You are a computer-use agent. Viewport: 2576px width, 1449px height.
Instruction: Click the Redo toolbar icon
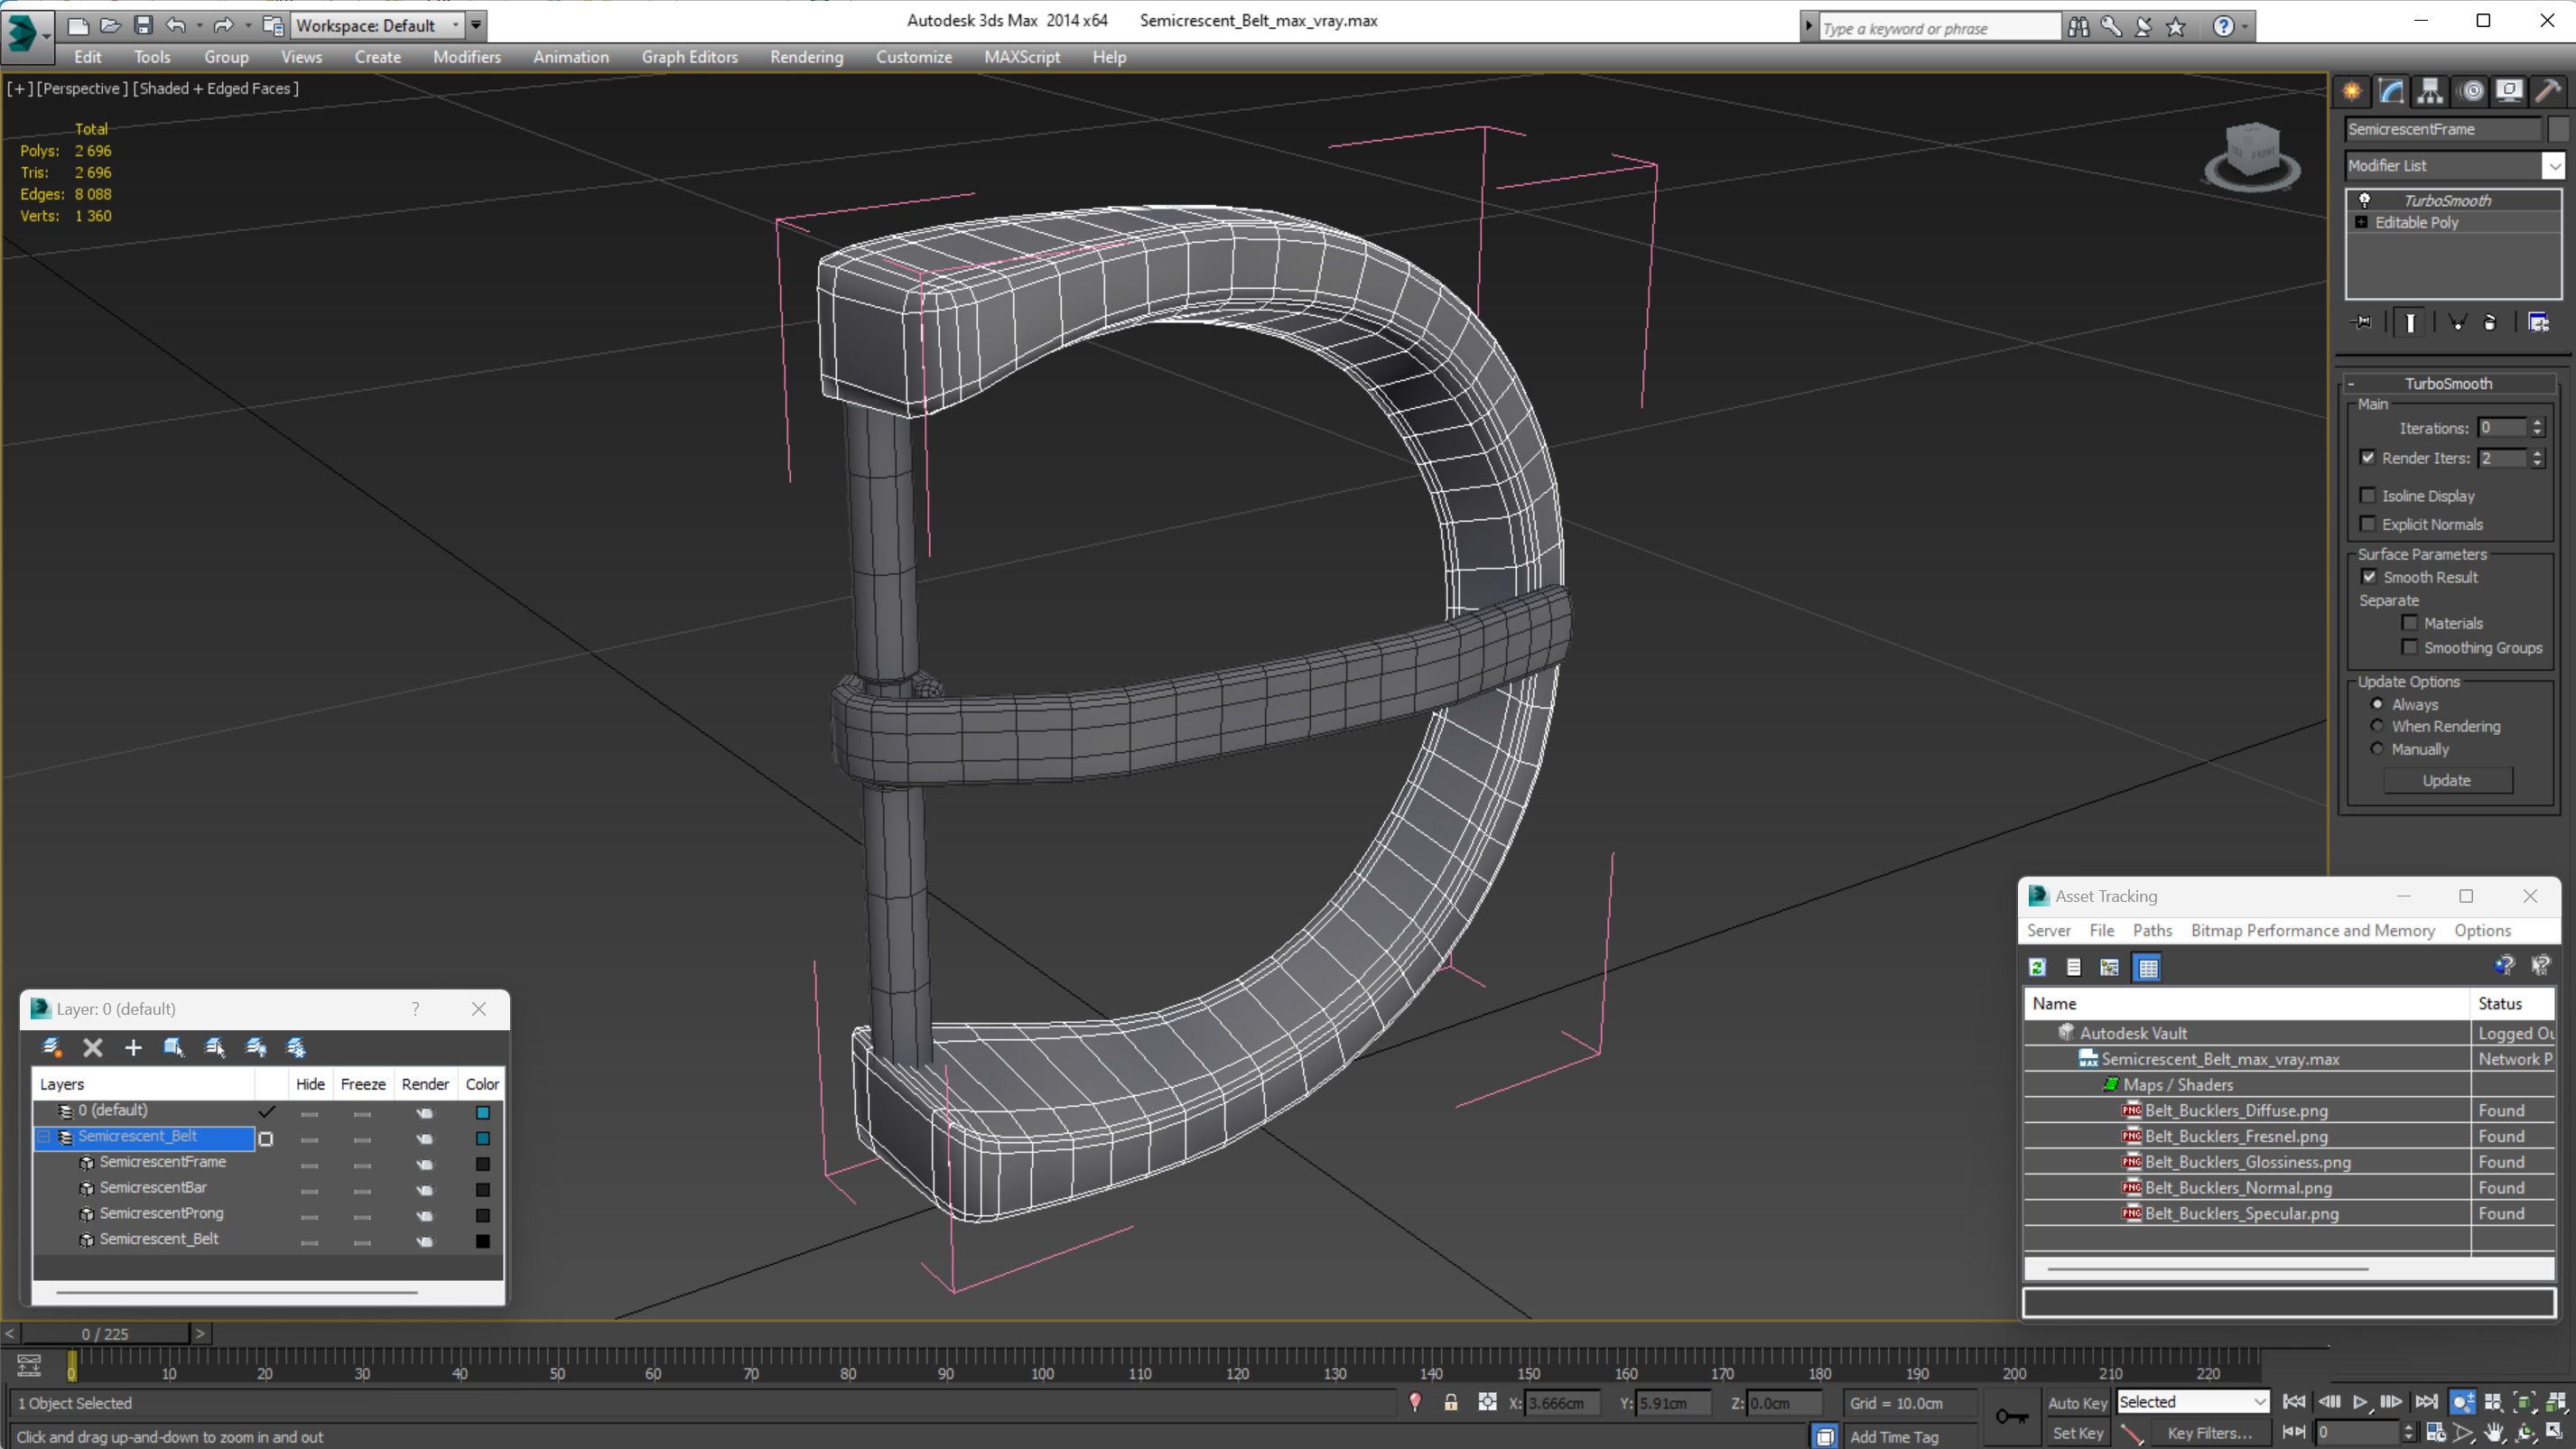coord(224,25)
